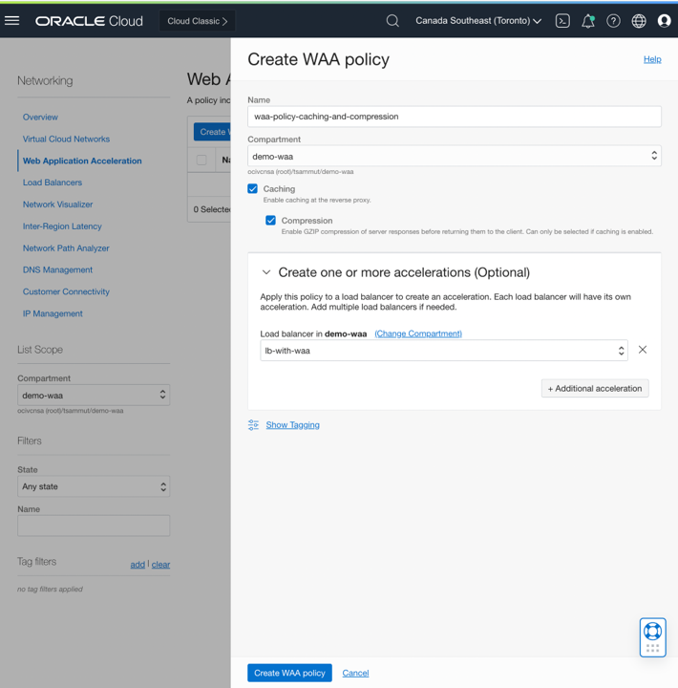Open the State filter dropdown
This screenshot has width=678, height=688.
tap(94, 486)
